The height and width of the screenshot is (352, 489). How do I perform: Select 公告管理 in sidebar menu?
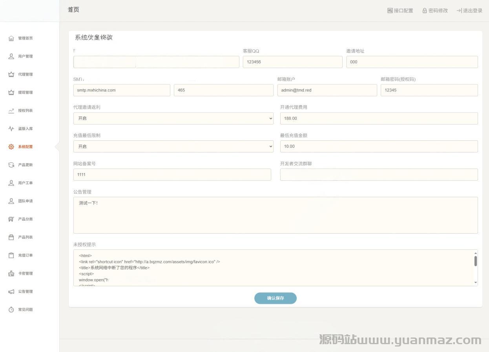pos(26,292)
